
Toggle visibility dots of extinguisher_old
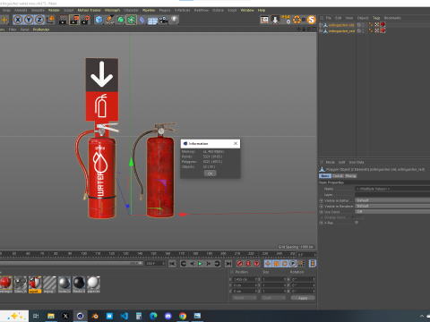click(x=363, y=25)
